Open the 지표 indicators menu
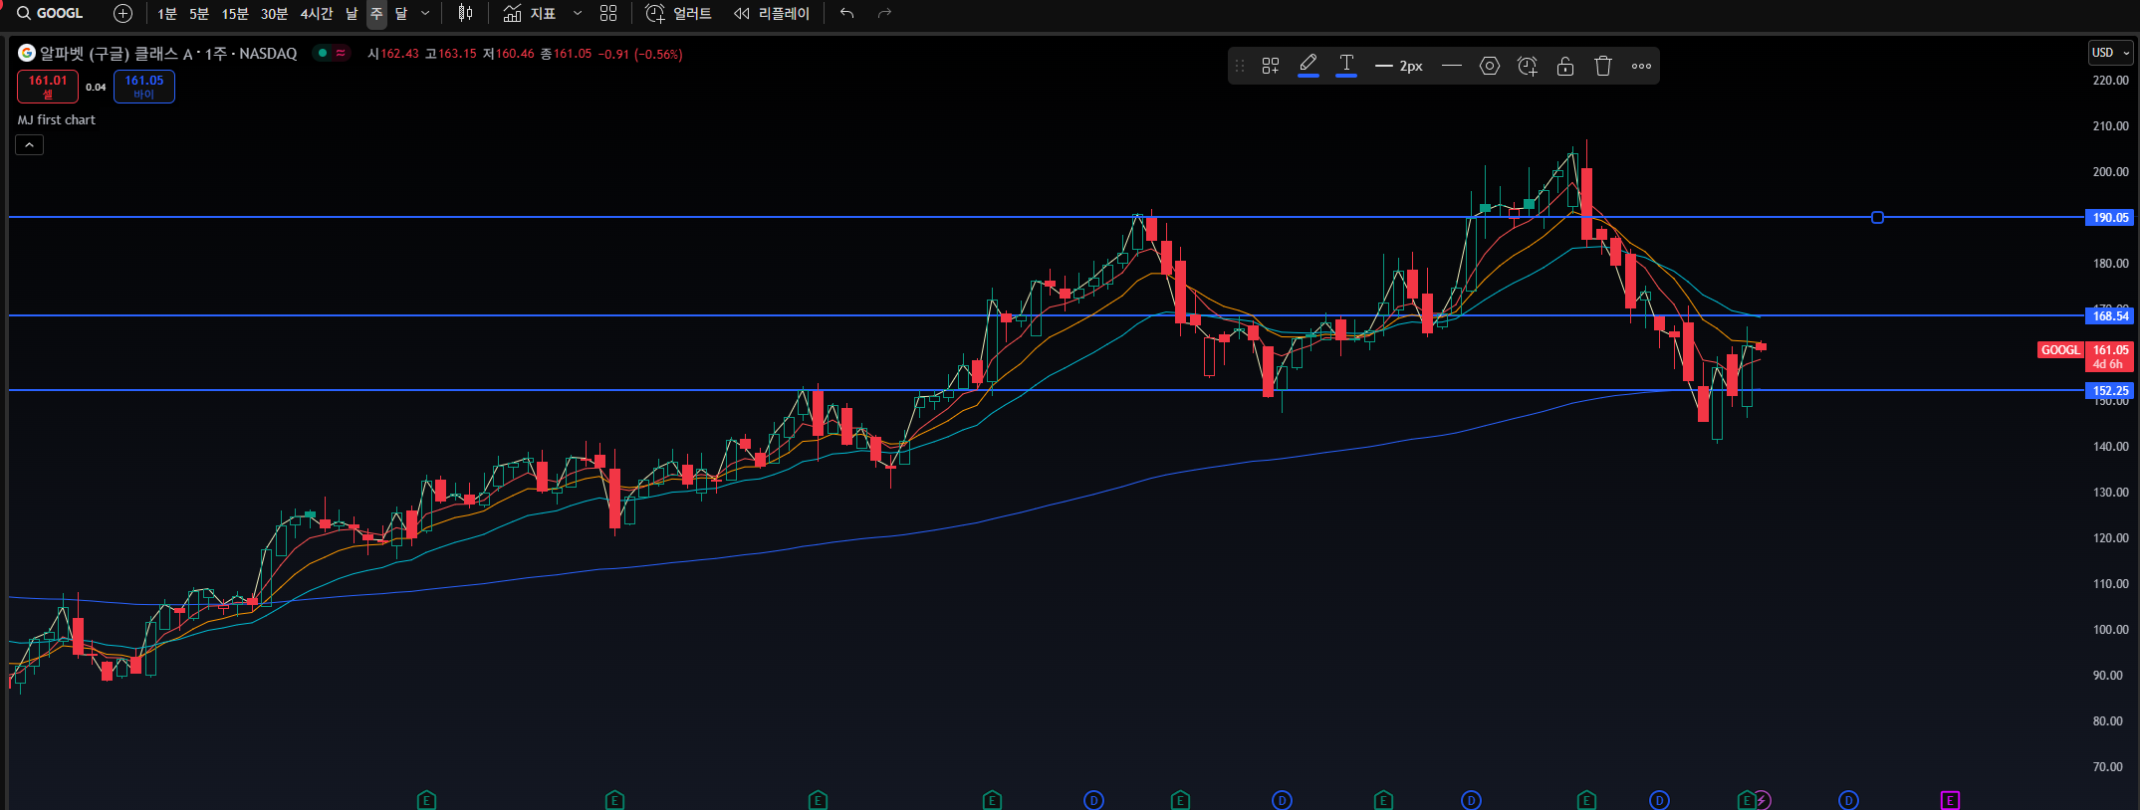The width and height of the screenshot is (2140, 810). [530, 13]
